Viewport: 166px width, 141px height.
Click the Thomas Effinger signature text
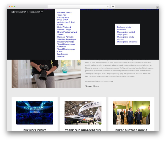(92, 86)
